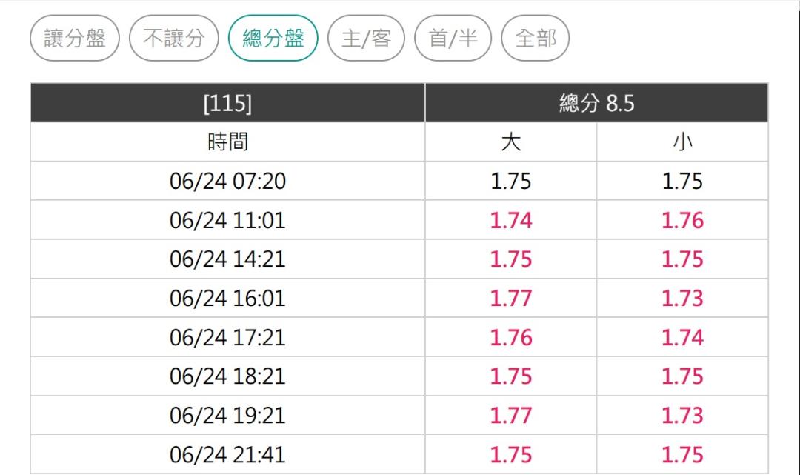
Task: Click the 1.76 odds at 11:01
Action: pos(683,220)
